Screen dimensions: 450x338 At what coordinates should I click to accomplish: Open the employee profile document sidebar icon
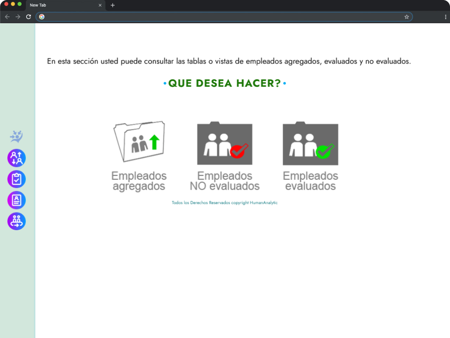tap(17, 200)
